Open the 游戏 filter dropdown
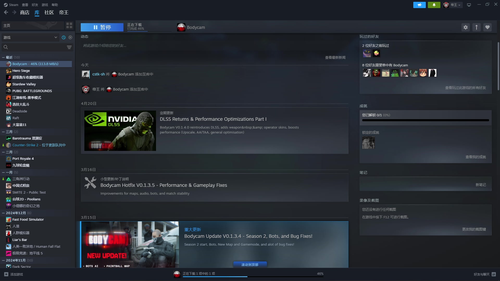 point(30,37)
